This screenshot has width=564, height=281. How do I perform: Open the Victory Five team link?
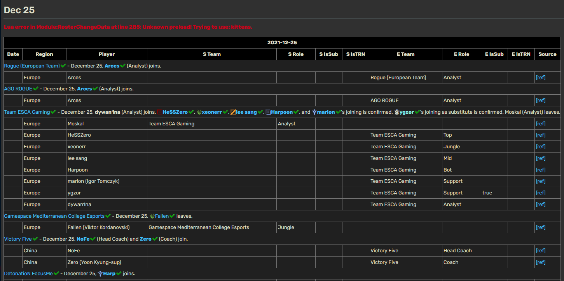[x=18, y=239]
